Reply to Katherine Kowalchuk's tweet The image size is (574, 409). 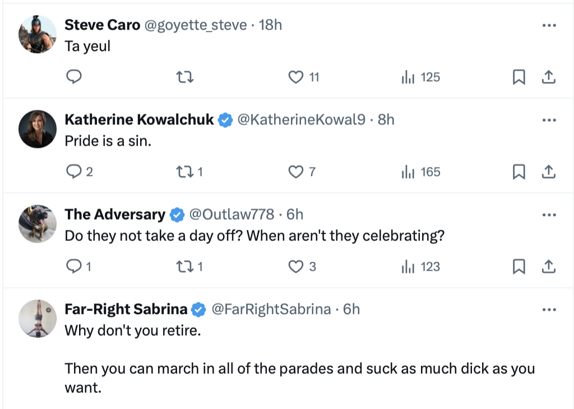80,171
